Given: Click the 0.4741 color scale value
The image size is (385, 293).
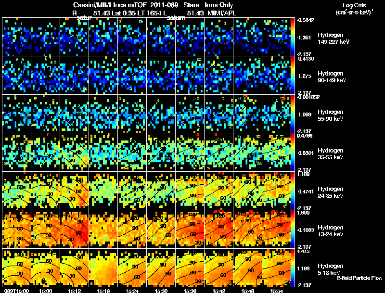Looking at the screenshot, I should pos(306,191).
